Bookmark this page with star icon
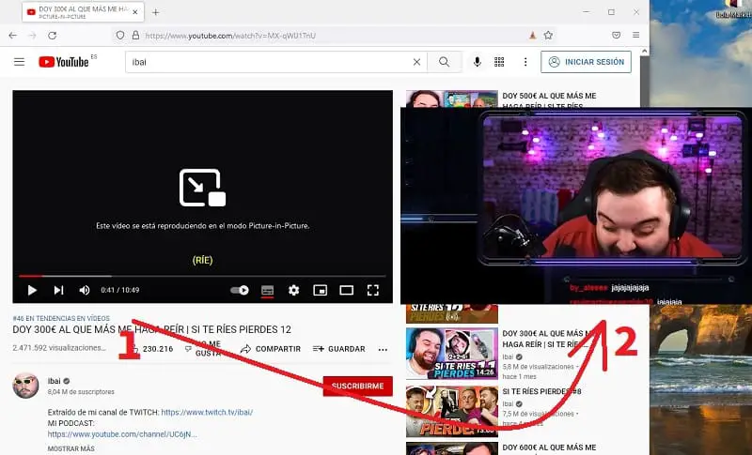Screen dimensions: 752x455 coord(548,36)
